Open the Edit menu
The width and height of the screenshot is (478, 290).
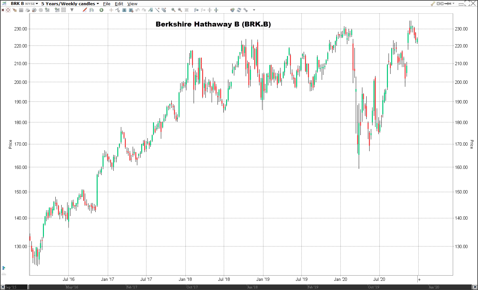point(119,4)
